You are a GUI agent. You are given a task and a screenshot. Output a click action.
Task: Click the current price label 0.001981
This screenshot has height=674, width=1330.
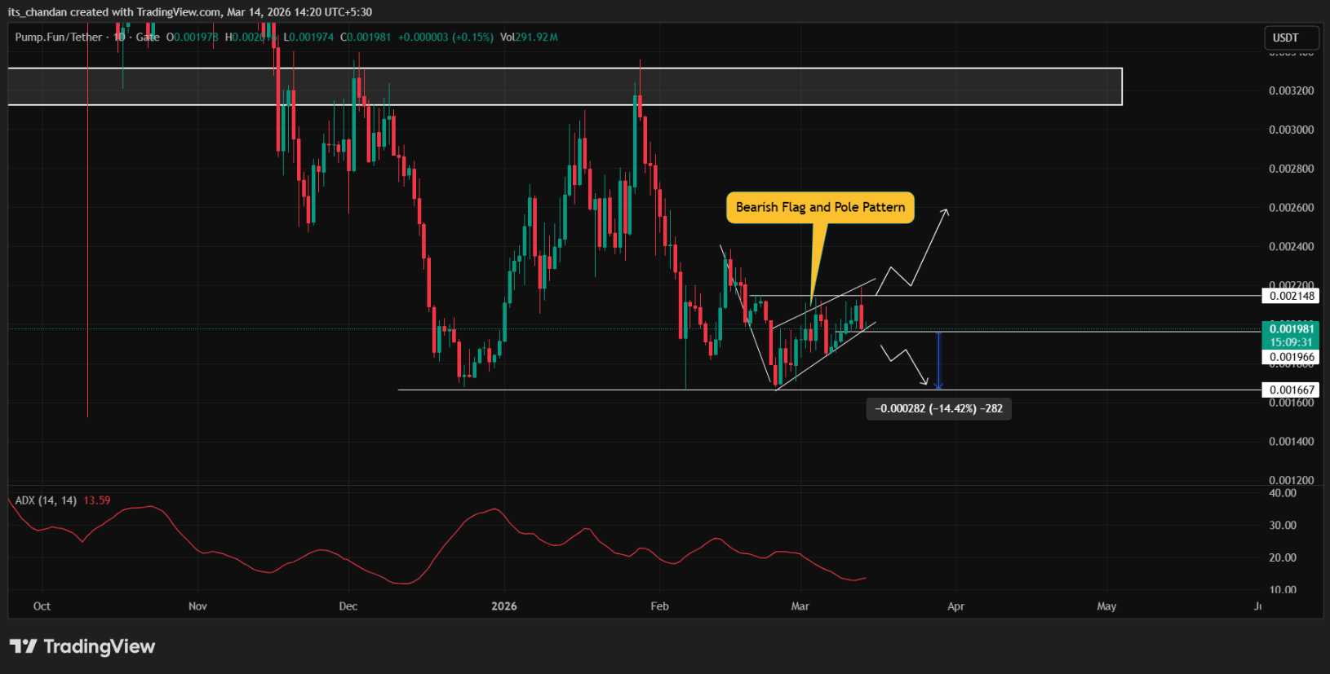(x=1291, y=329)
